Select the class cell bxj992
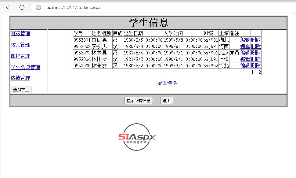The width and height of the screenshot is (296, 178). coord(211,66)
